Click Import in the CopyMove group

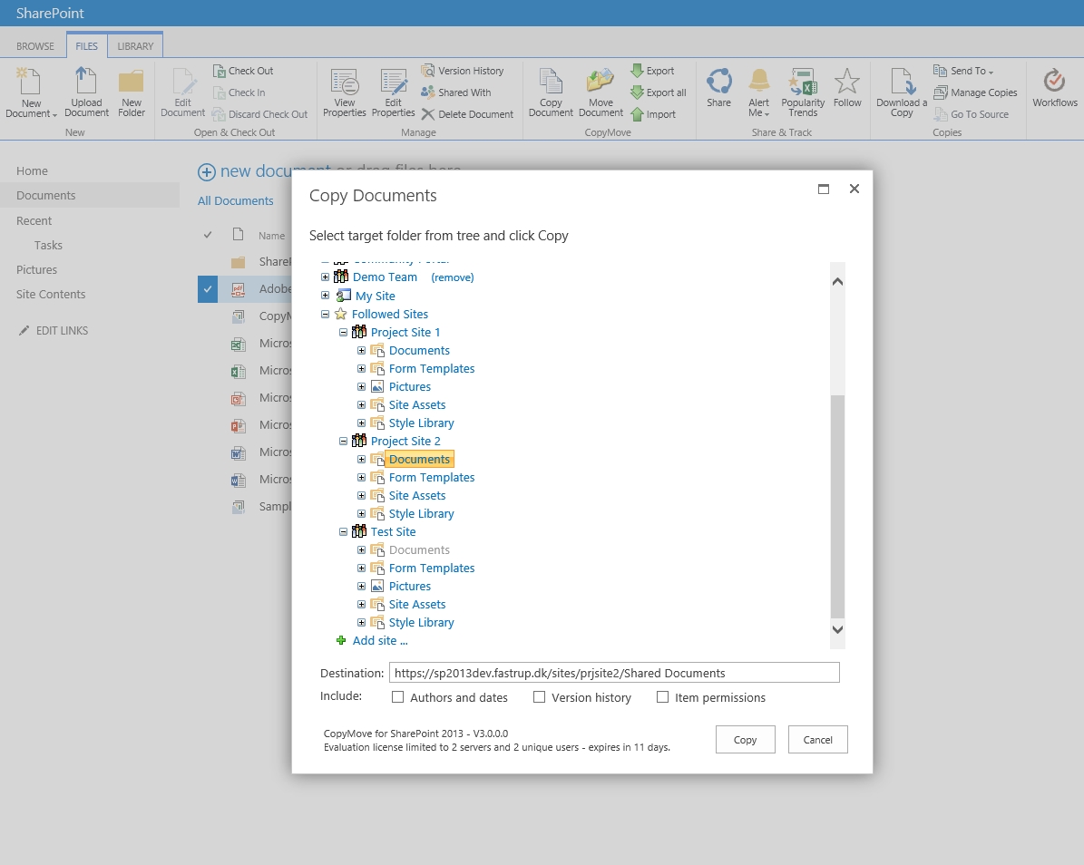(x=653, y=114)
